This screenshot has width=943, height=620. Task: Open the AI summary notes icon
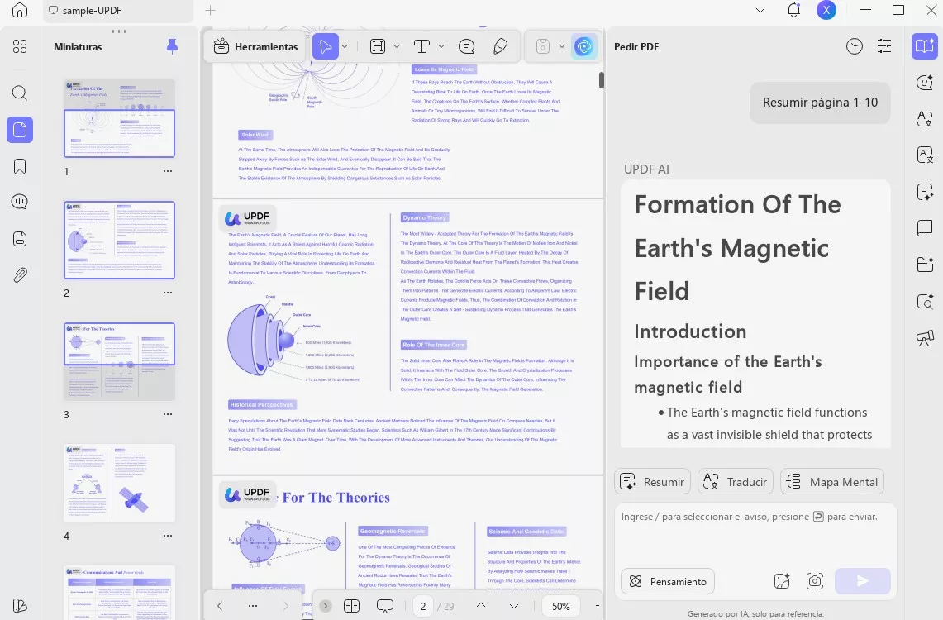(925, 192)
